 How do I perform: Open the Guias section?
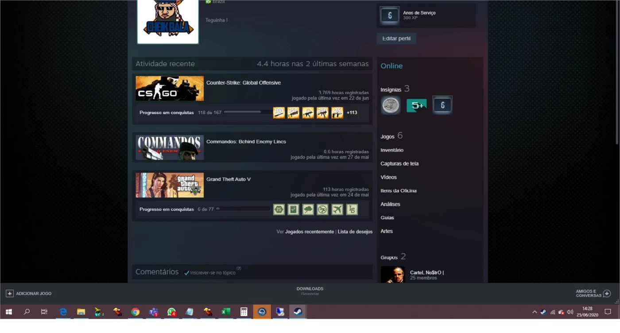(387, 217)
